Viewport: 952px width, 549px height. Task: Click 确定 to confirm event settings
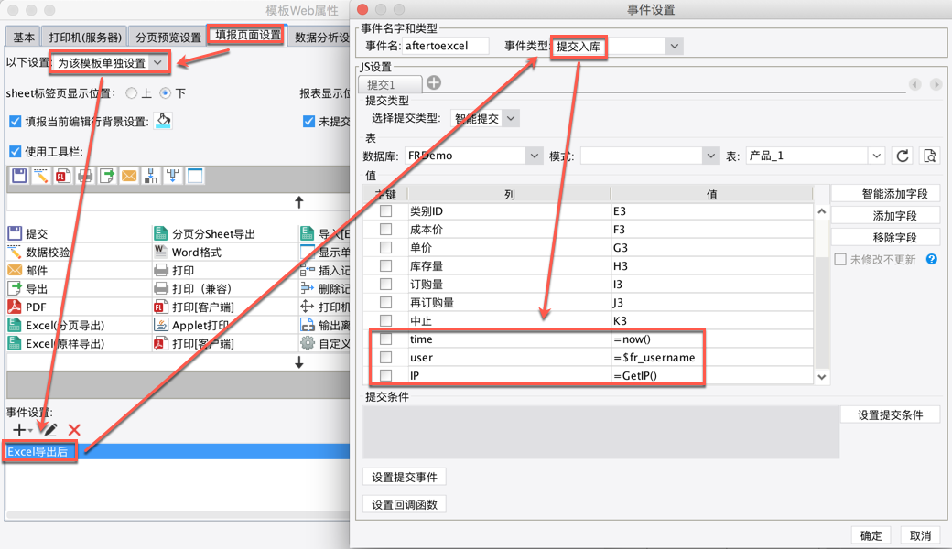coord(871,535)
